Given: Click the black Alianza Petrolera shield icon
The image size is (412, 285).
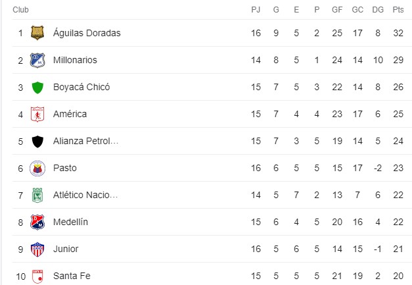Looking at the screenshot, I should pyautogui.click(x=37, y=142).
